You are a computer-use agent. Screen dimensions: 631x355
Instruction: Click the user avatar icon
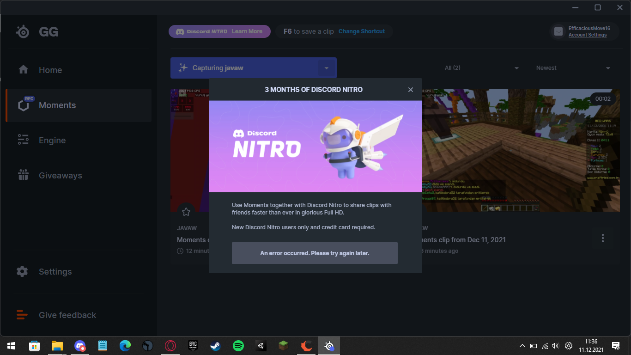(558, 31)
